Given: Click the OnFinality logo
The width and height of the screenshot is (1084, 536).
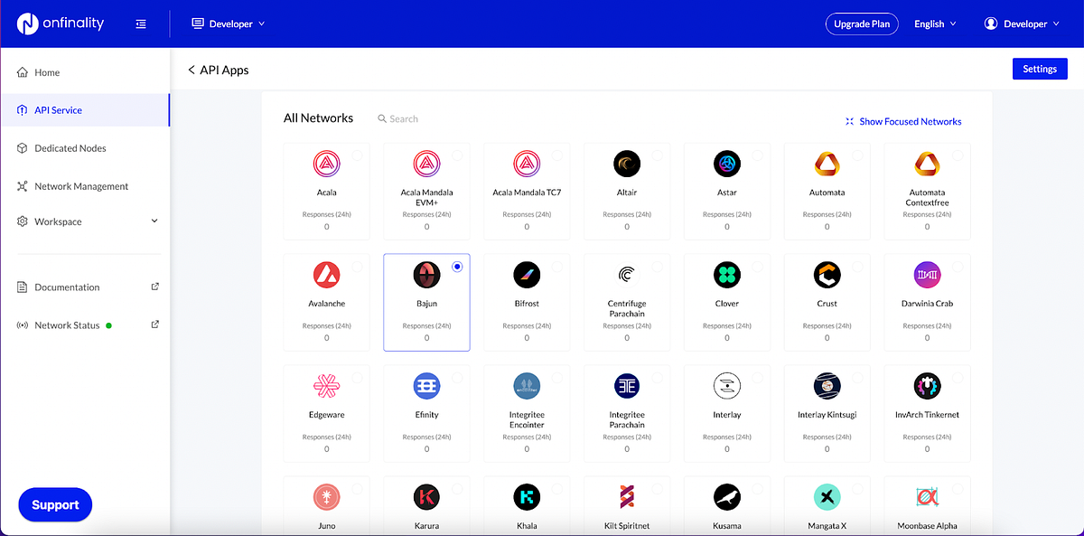Looking at the screenshot, I should 61,24.
